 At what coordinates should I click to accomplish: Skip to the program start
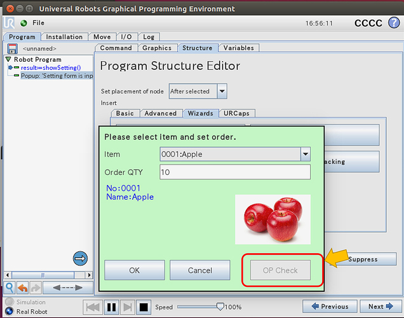(93, 307)
